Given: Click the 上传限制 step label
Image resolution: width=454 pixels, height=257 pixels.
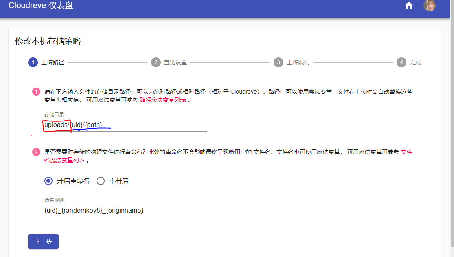Looking at the screenshot, I should [x=298, y=63].
